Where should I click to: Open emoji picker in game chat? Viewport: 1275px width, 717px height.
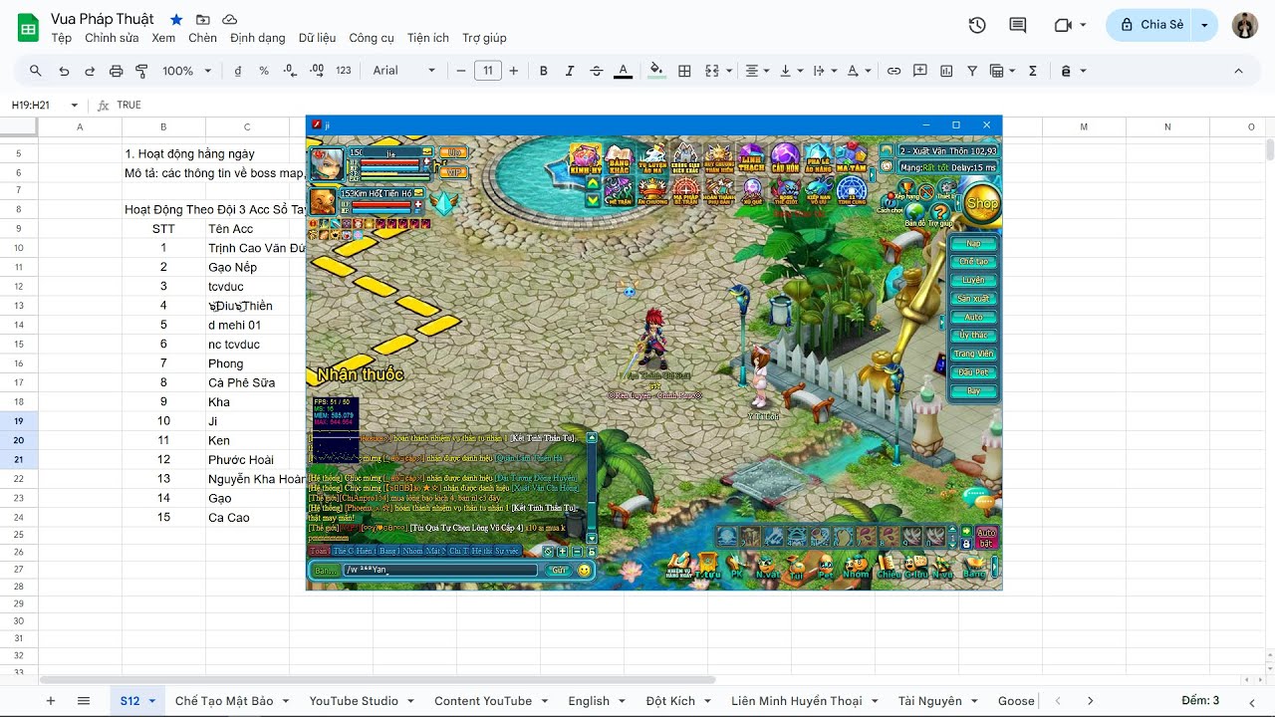[x=584, y=571]
